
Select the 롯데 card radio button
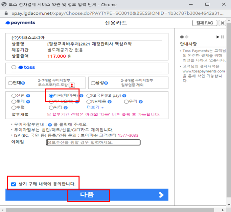(13, 102)
